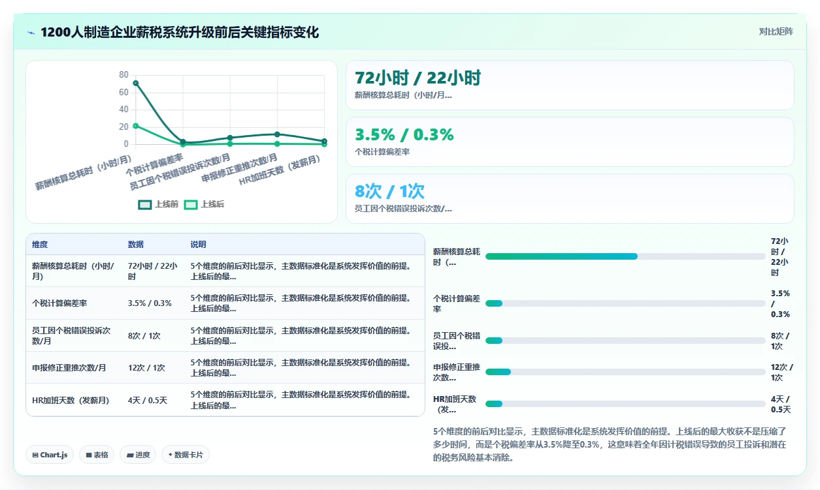The height and width of the screenshot is (490, 820).
Task: Click table row label 薪酬核算总耗时(小时/月)
Action: (x=73, y=271)
